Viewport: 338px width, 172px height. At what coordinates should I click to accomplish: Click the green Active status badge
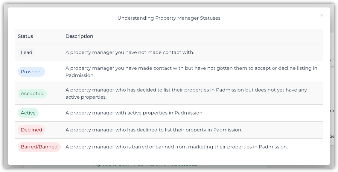pos(28,113)
